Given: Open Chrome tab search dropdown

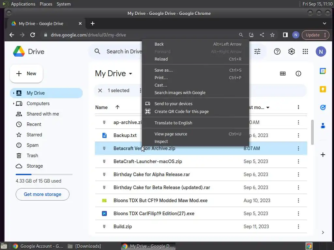Looking at the screenshot, I should (325, 23).
